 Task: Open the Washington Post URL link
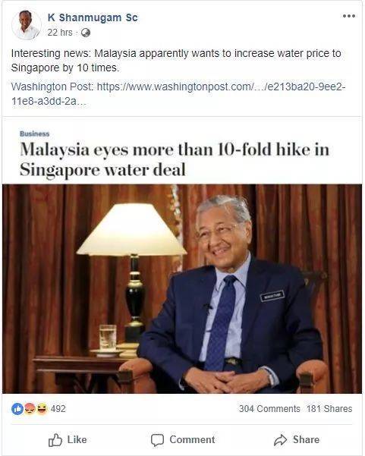(178, 93)
